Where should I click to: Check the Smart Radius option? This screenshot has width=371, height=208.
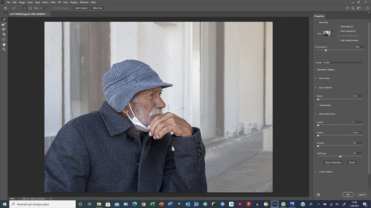click(318, 105)
